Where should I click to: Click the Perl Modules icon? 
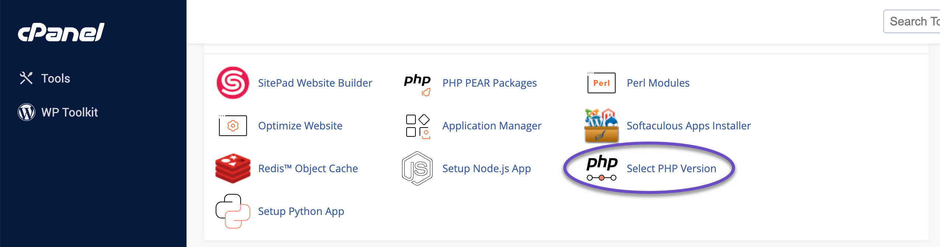[x=601, y=83]
